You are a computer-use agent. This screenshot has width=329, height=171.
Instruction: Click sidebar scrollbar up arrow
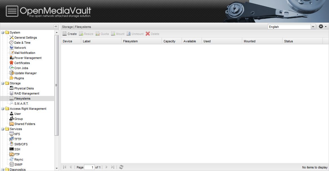click(56, 32)
